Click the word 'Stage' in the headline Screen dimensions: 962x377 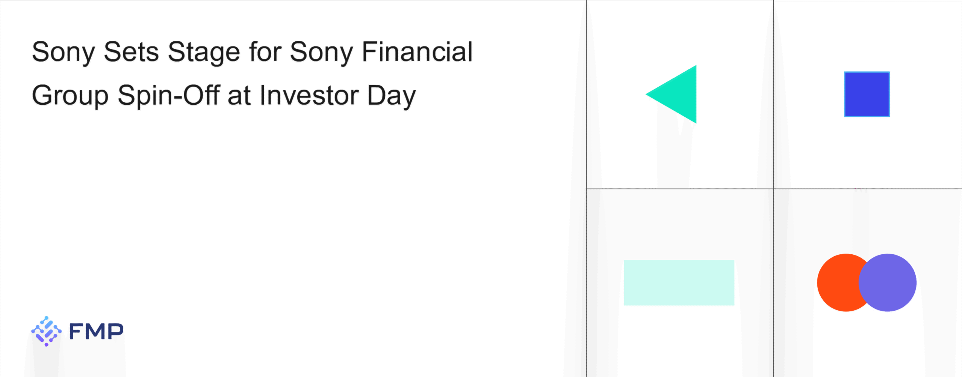[204, 53]
